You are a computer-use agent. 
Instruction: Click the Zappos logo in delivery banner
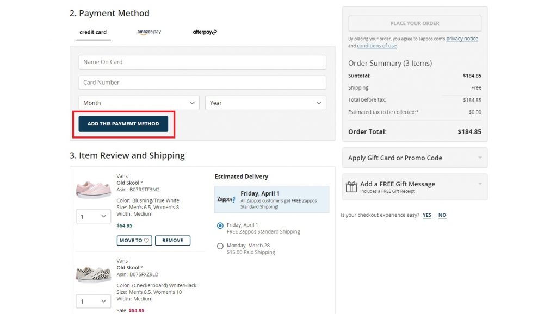[226, 199]
